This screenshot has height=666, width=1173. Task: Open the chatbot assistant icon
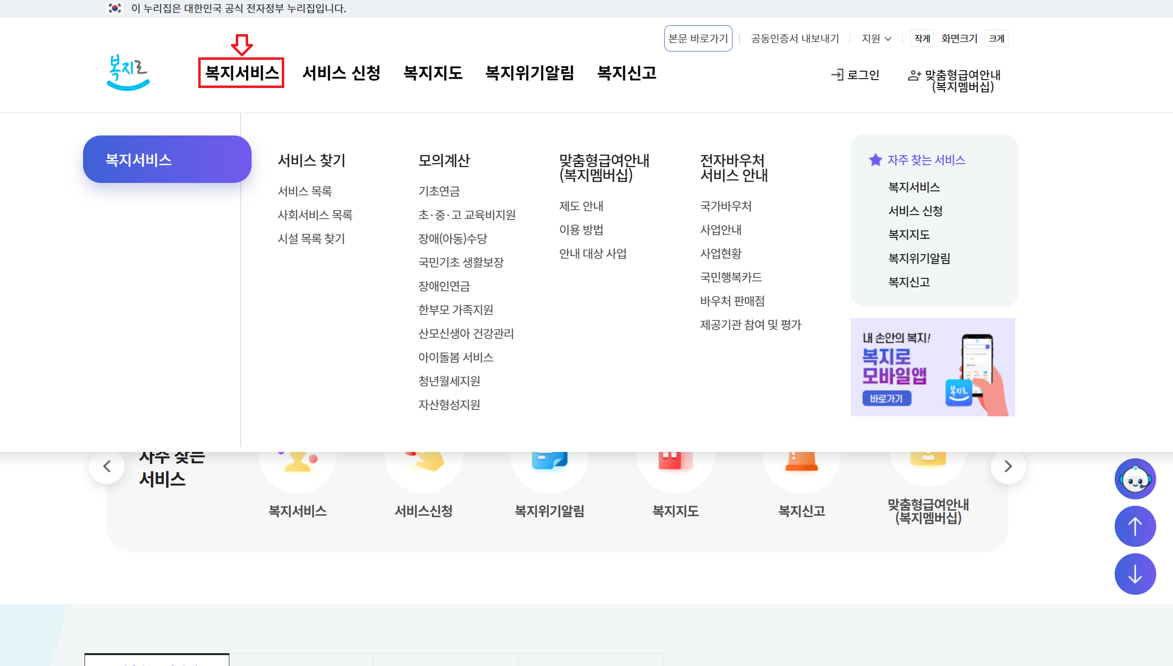[1135, 479]
